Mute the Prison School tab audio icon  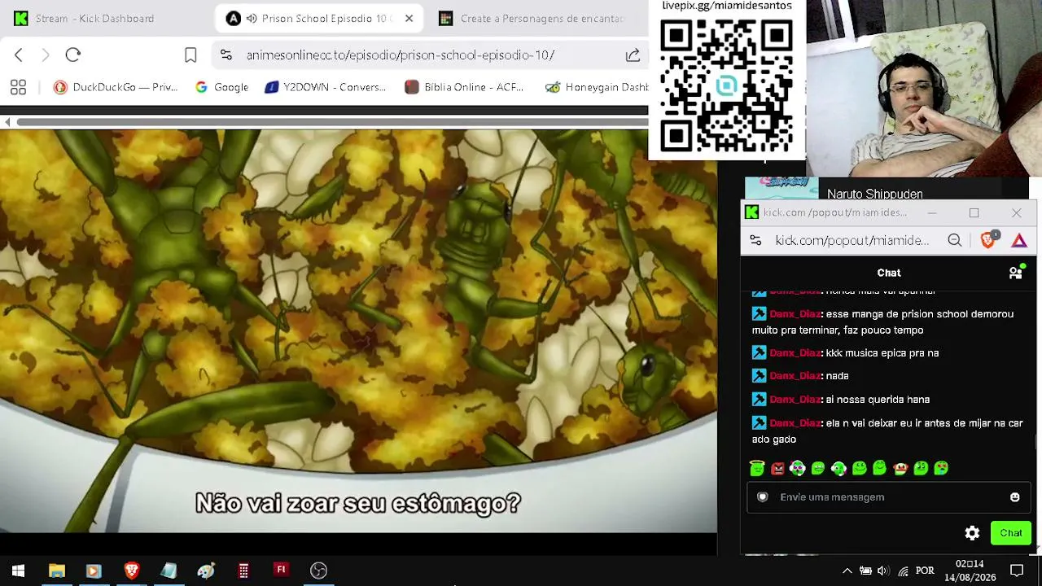[x=252, y=18]
